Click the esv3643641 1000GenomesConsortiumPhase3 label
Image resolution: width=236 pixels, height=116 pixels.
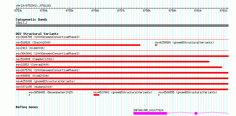point(48,54)
